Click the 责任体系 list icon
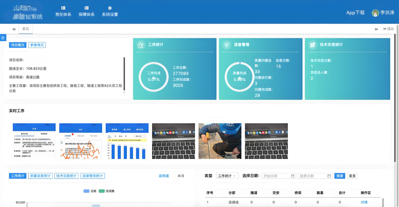The image size is (399, 207). point(63,8)
